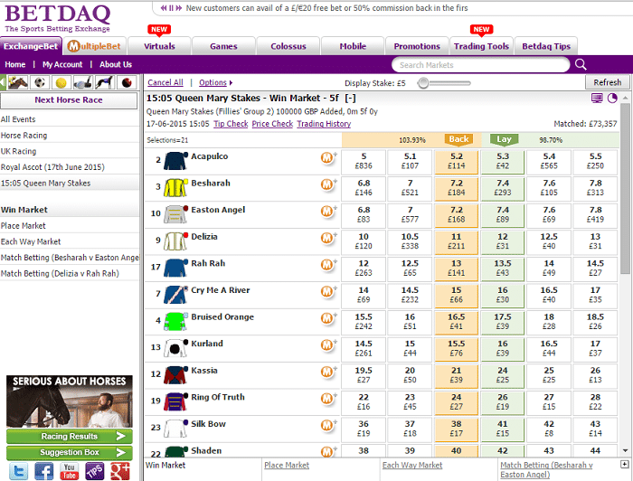Viewport: 633px width, 481px height.
Task: Open Price Check link
Action: pyautogui.click(x=272, y=124)
